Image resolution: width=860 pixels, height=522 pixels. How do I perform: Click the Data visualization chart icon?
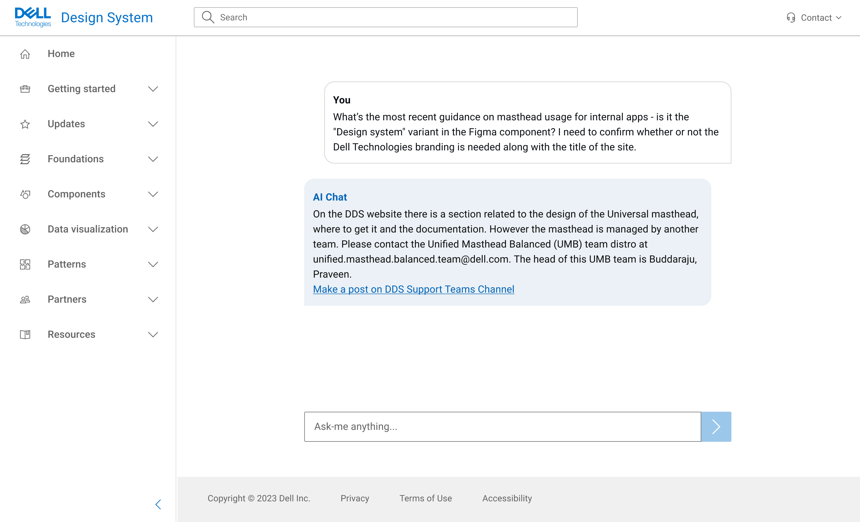coord(25,229)
